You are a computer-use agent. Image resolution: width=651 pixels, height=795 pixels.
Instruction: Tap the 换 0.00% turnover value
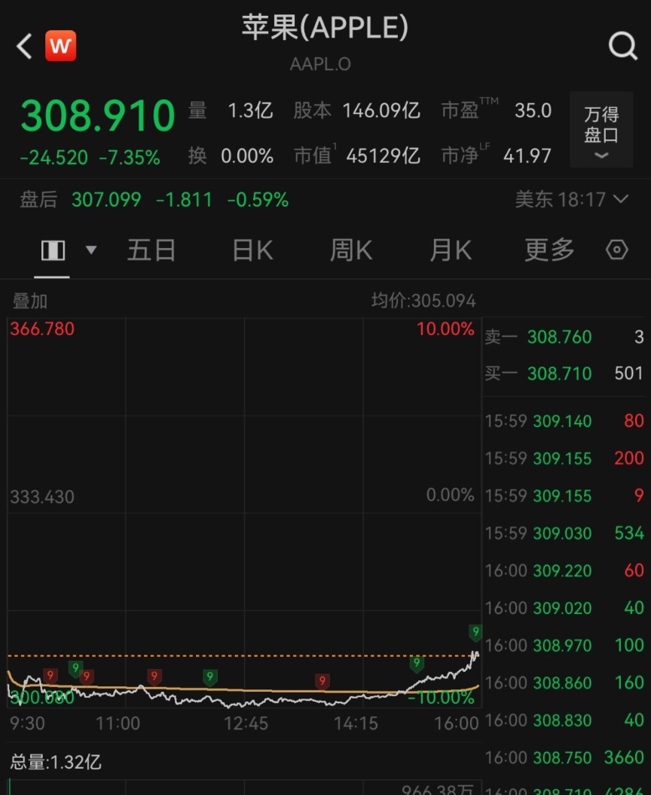pyautogui.click(x=247, y=156)
